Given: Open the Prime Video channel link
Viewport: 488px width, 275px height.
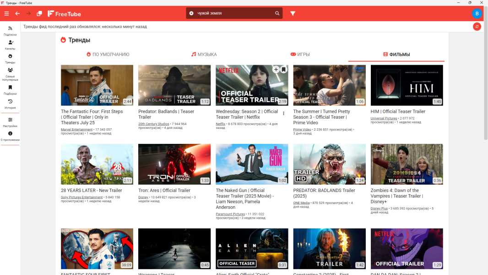Looking at the screenshot, I should click(302, 130).
